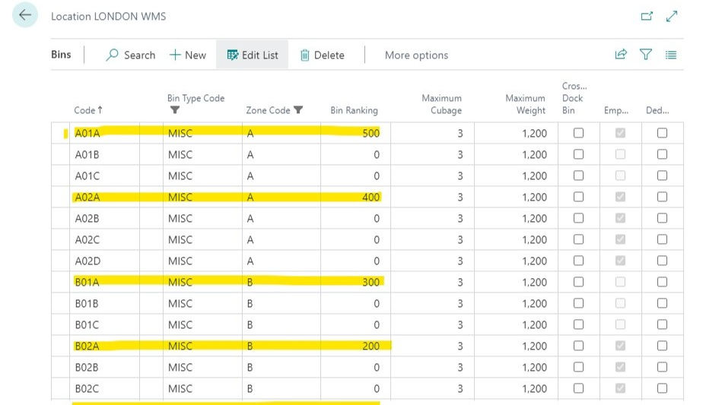Open the Bins section heading
The height and width of the screenshot is (405, 722).
click(61, 54)
